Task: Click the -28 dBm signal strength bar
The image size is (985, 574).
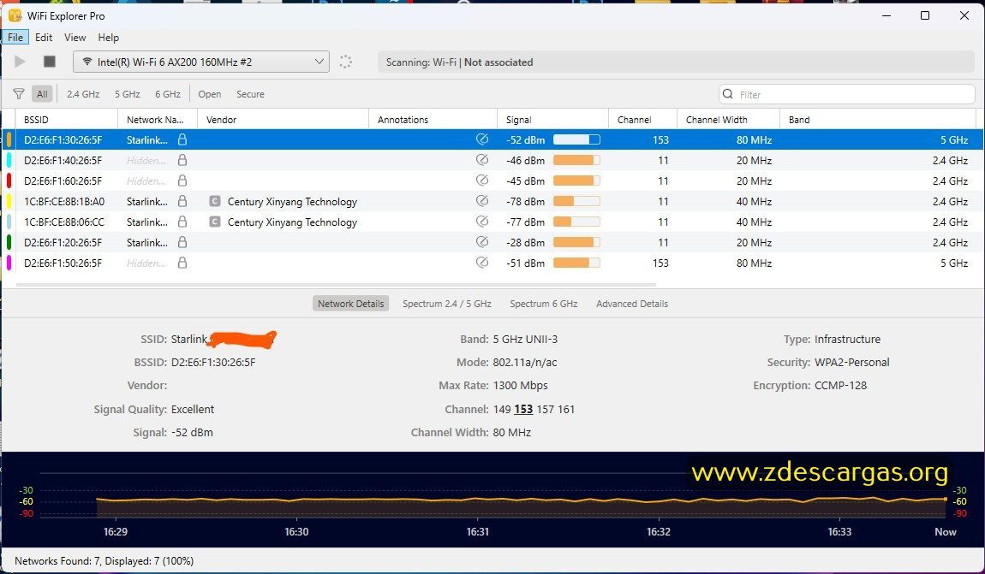Action: pyautogui.click(x=576, y=242)
